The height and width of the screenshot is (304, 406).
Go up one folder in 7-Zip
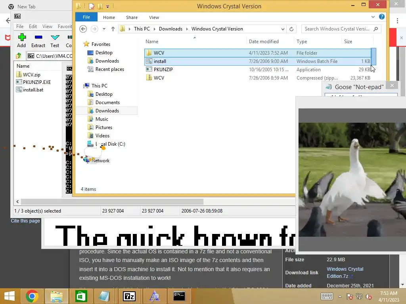tap(19, 56)
